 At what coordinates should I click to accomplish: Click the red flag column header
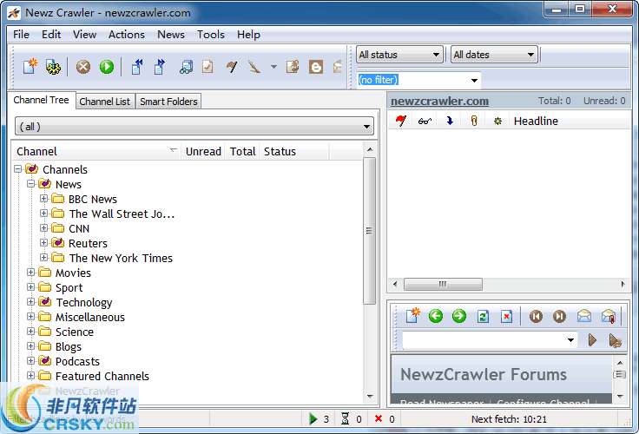pyautogui.click(x=401, y=121)
